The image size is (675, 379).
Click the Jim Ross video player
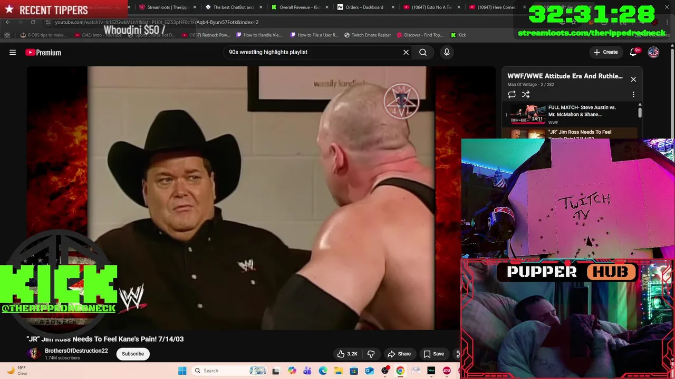(x=261, y=198)
